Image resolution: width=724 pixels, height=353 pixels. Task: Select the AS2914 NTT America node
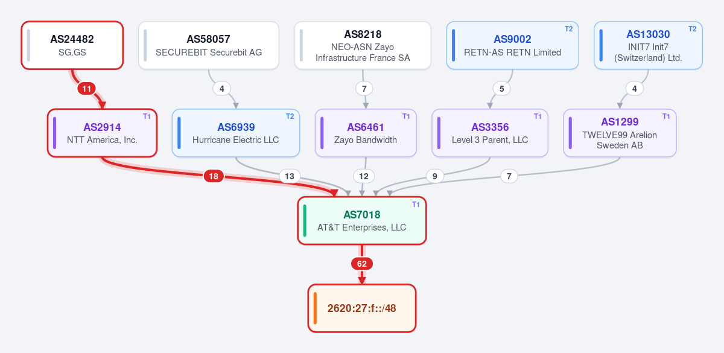coord(103,133)
